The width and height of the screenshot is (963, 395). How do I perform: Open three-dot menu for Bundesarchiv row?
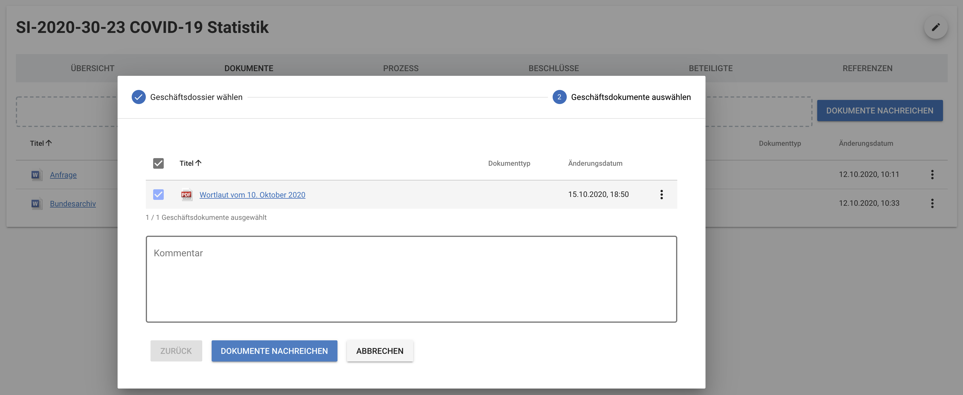932,203
